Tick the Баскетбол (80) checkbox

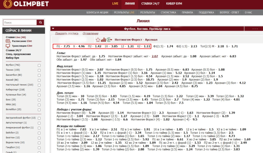click(39, 75)
